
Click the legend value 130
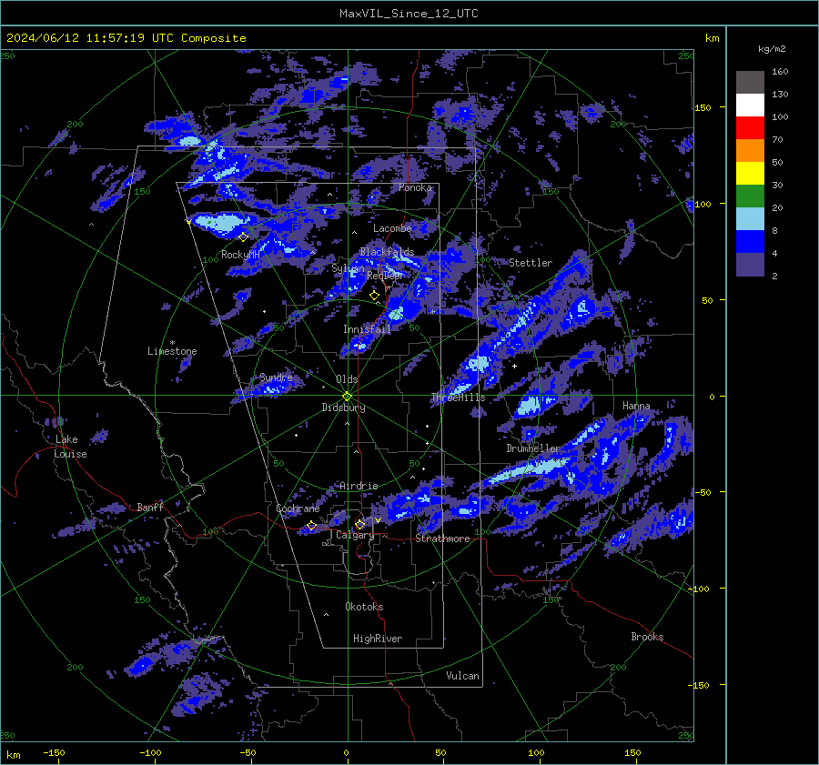coord(780,95)
